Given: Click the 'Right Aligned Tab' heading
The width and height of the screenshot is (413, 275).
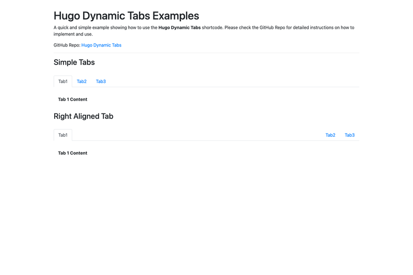Looking at the screenshot, I should [x=84, y=116].
